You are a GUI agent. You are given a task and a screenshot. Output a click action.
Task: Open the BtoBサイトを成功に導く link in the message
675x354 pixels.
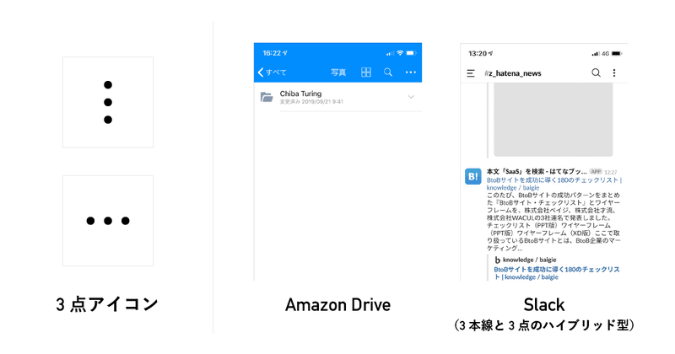pyautogui.click(x=554, y=184)
